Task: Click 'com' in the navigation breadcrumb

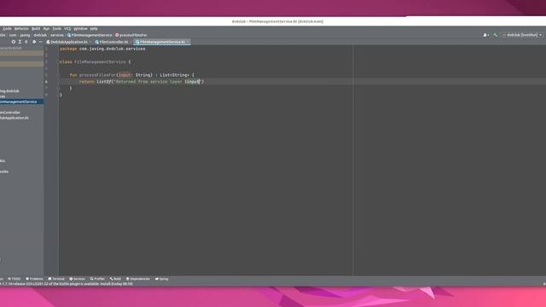Action: click(x=13, y=35)
